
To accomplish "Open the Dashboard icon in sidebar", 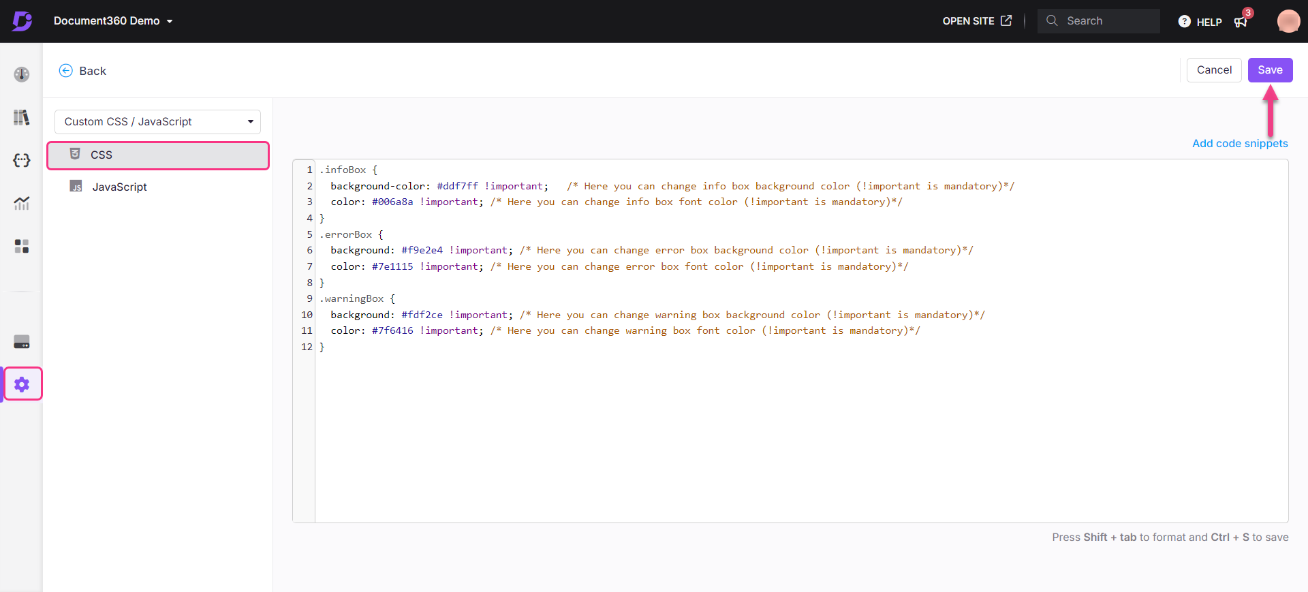I will click(22, 74).
